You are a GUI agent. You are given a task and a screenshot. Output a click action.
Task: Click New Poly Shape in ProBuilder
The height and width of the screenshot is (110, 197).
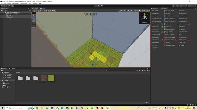[x=169, y=11]
